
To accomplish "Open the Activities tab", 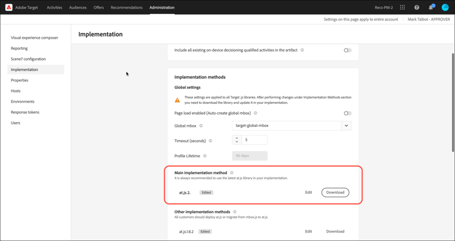I will (55, 7).
